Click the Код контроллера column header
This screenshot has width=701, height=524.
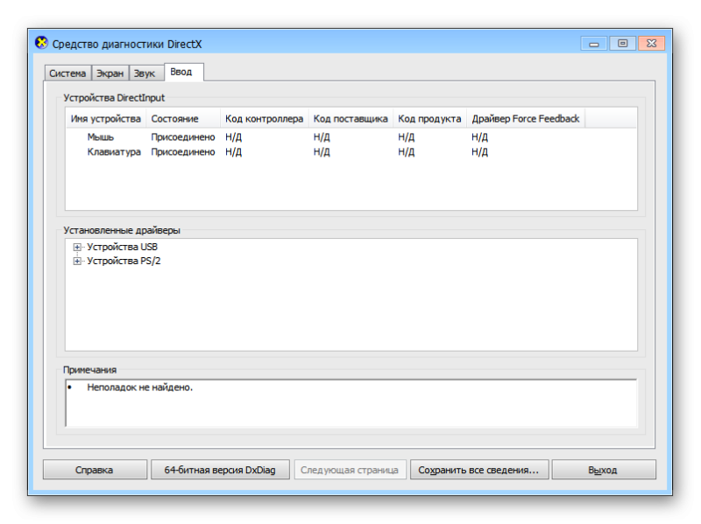coord(265,119)
